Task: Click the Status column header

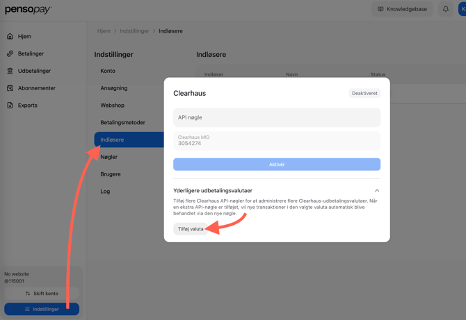Action: pyautogui.click(x=378, y=74)
